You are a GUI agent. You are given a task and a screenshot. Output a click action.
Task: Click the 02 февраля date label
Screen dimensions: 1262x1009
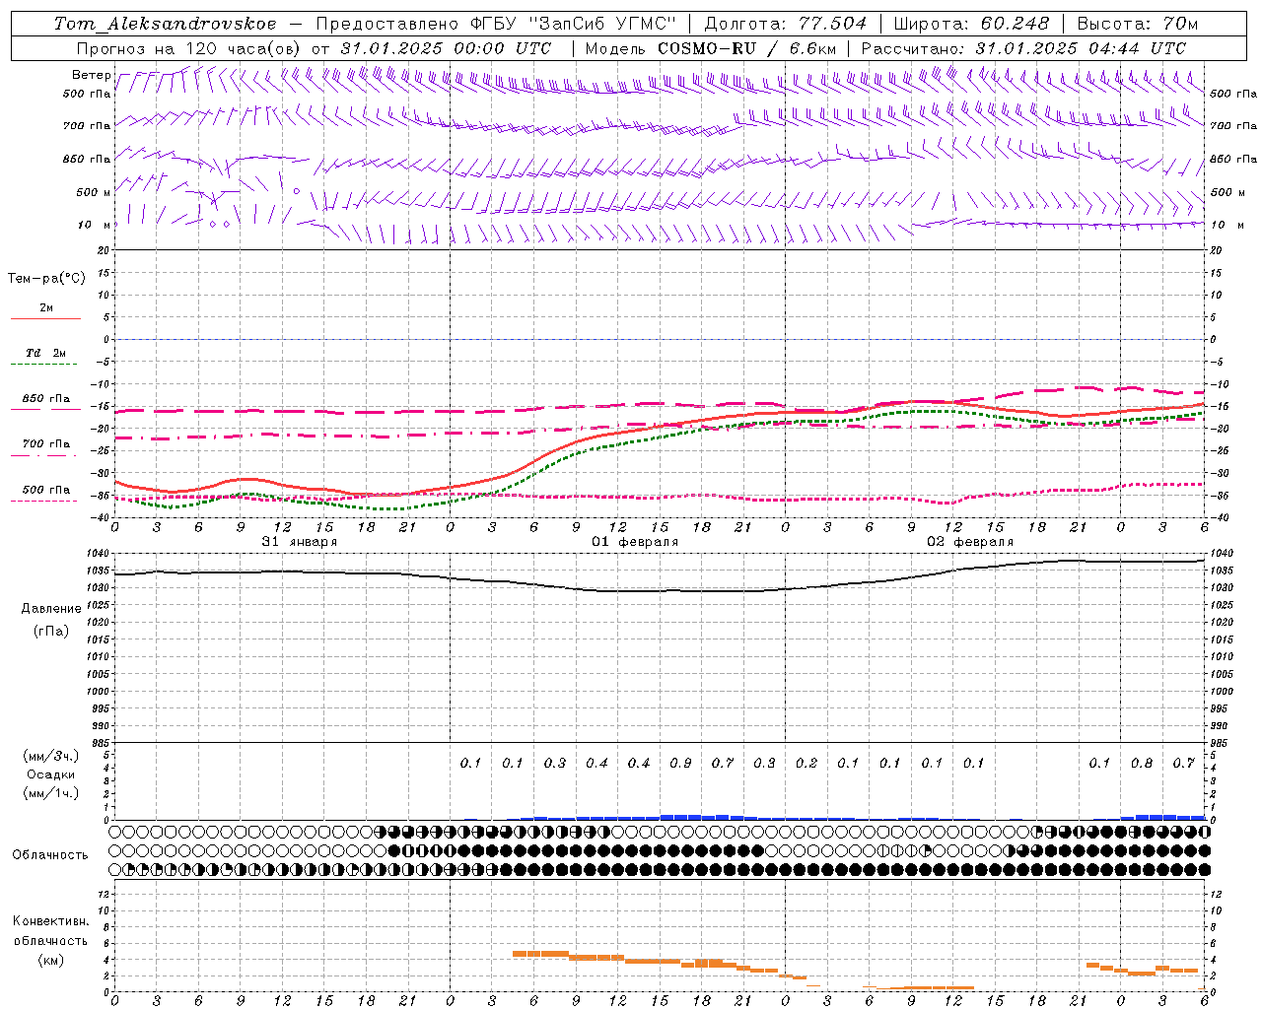pos(969,542)
